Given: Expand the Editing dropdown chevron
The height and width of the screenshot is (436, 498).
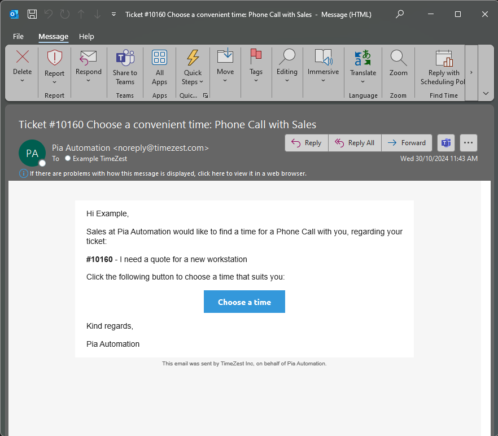Looking at the screenshot, I should point(287,80).
